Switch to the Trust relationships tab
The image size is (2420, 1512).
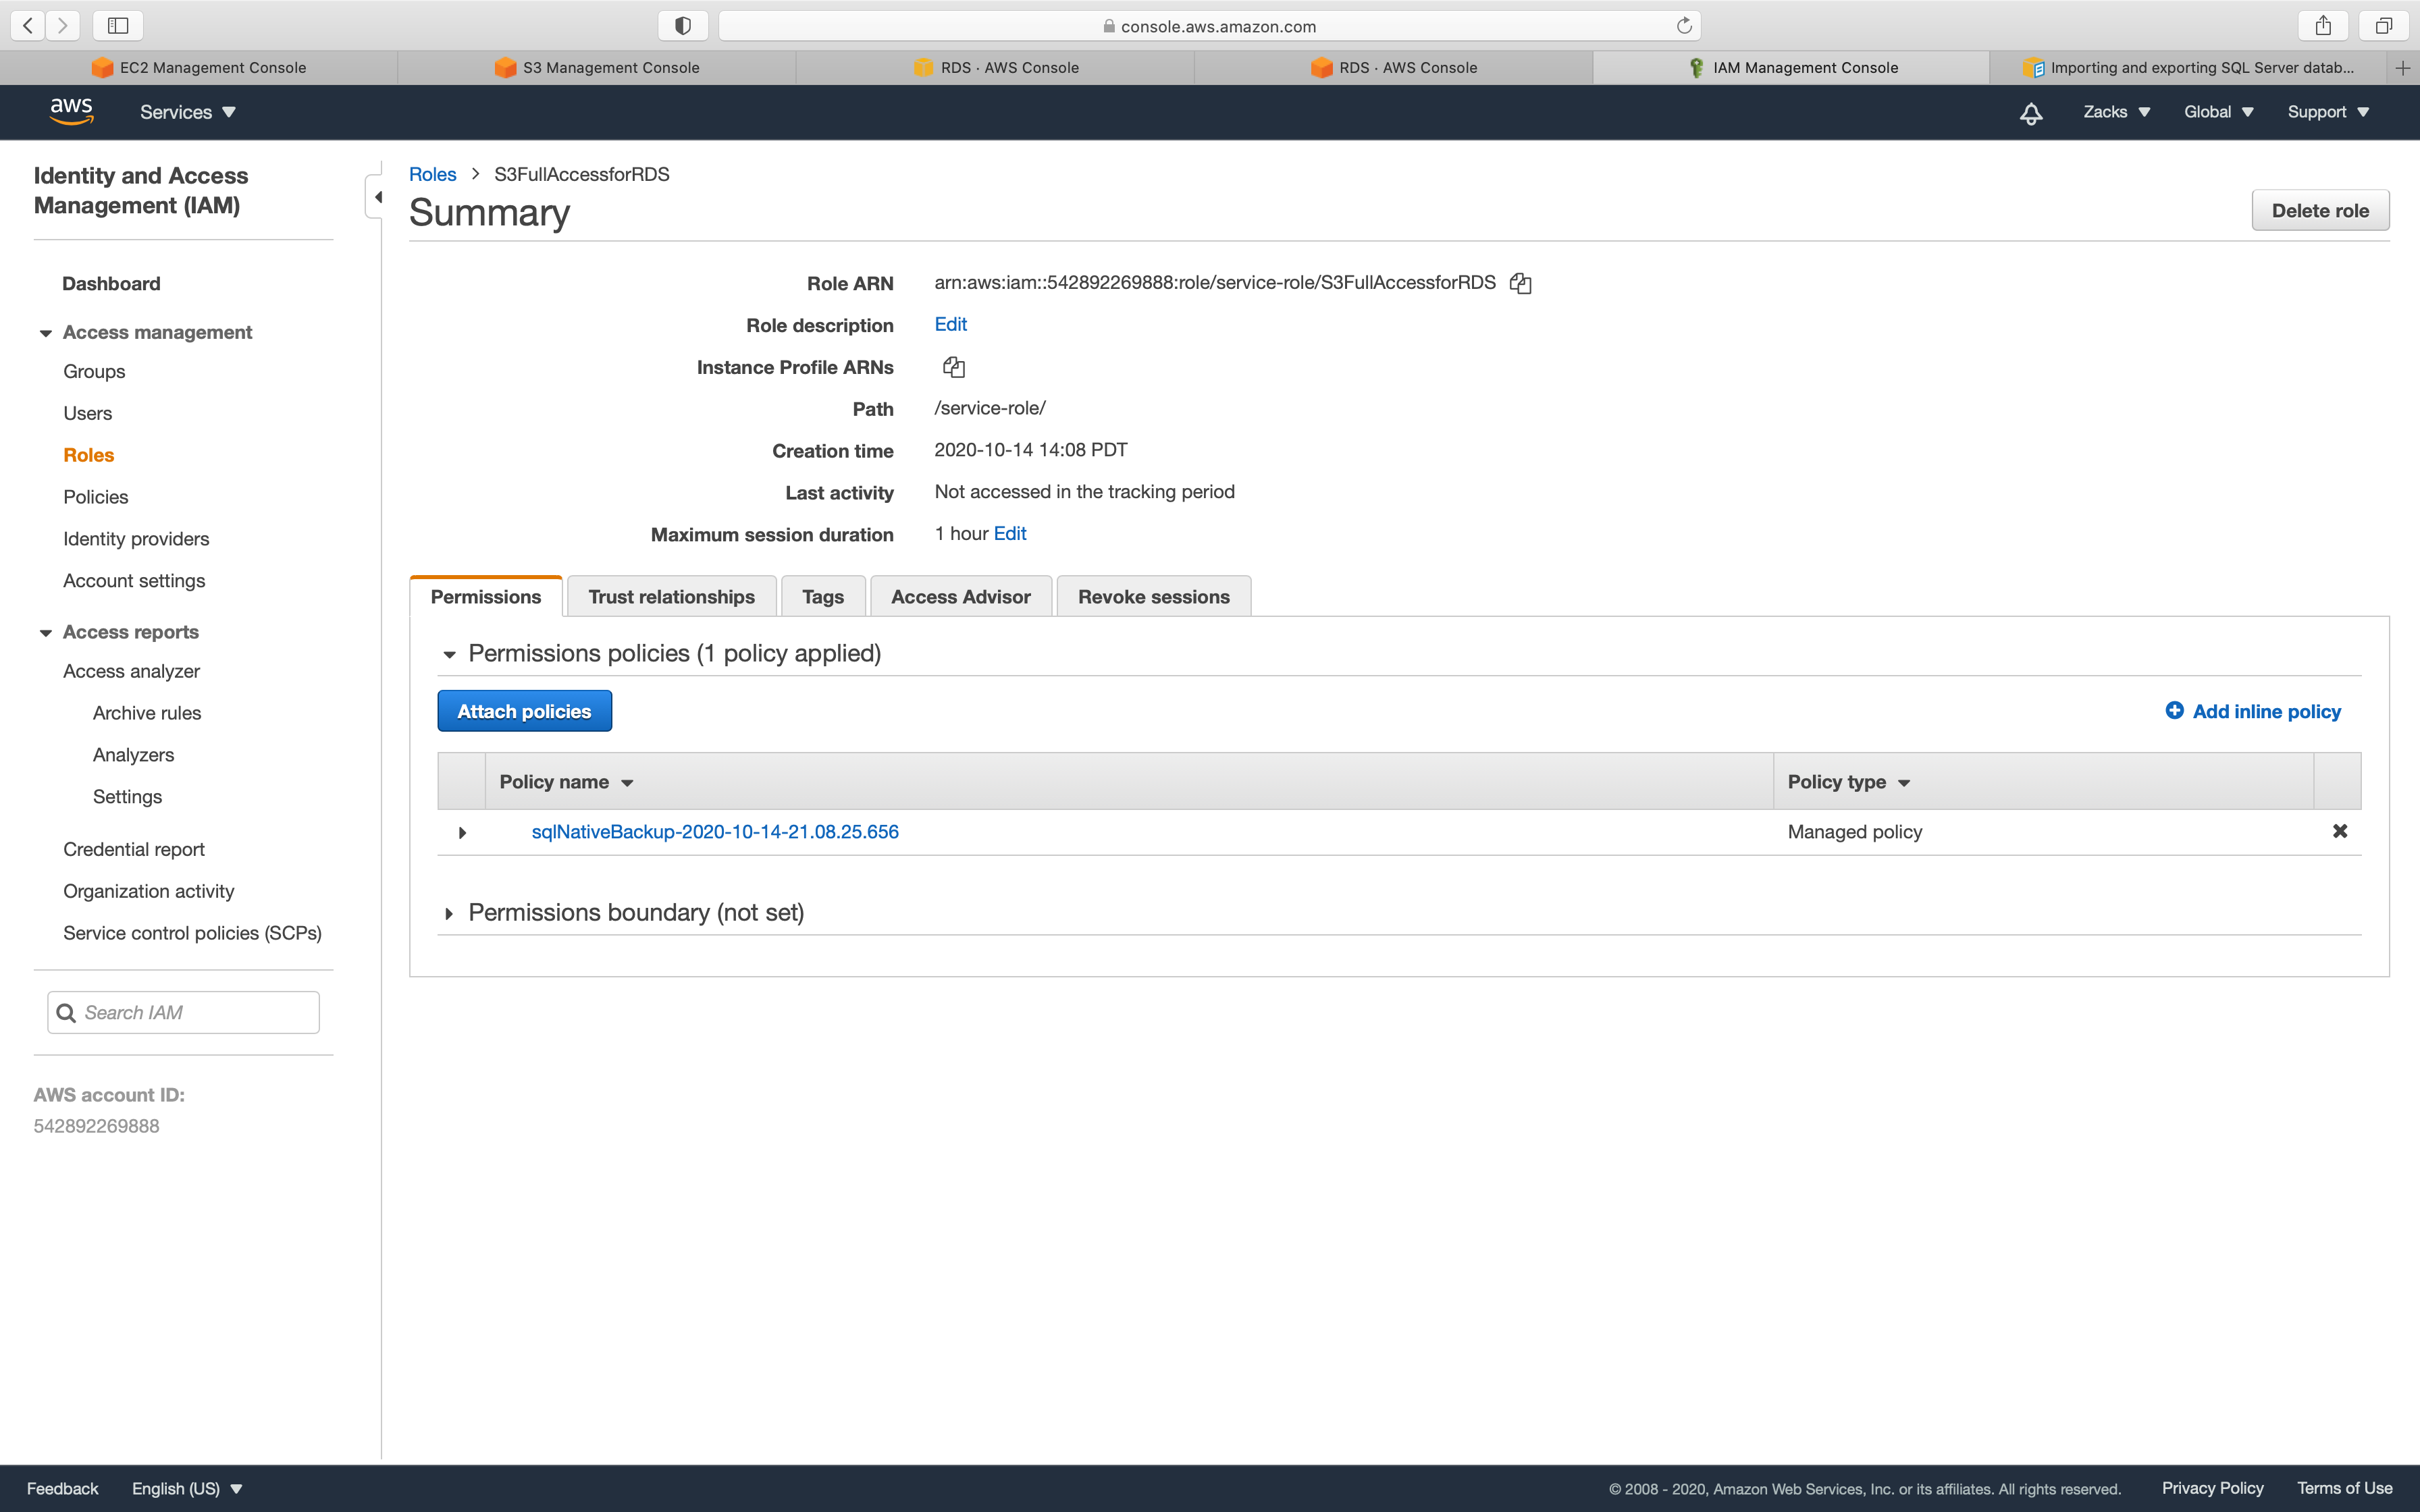[671, 597]
